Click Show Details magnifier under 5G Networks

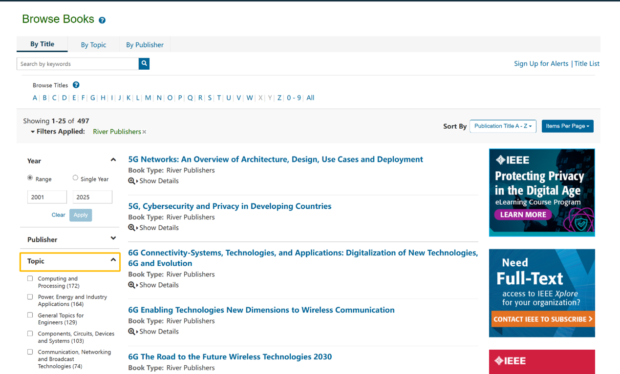(131, 181)
